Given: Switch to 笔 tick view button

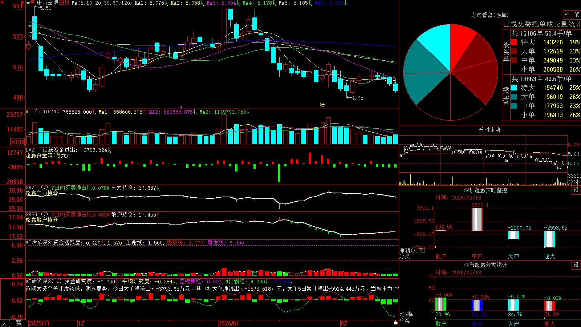Looking at the screenshot, I should click(x=576, y=15).
